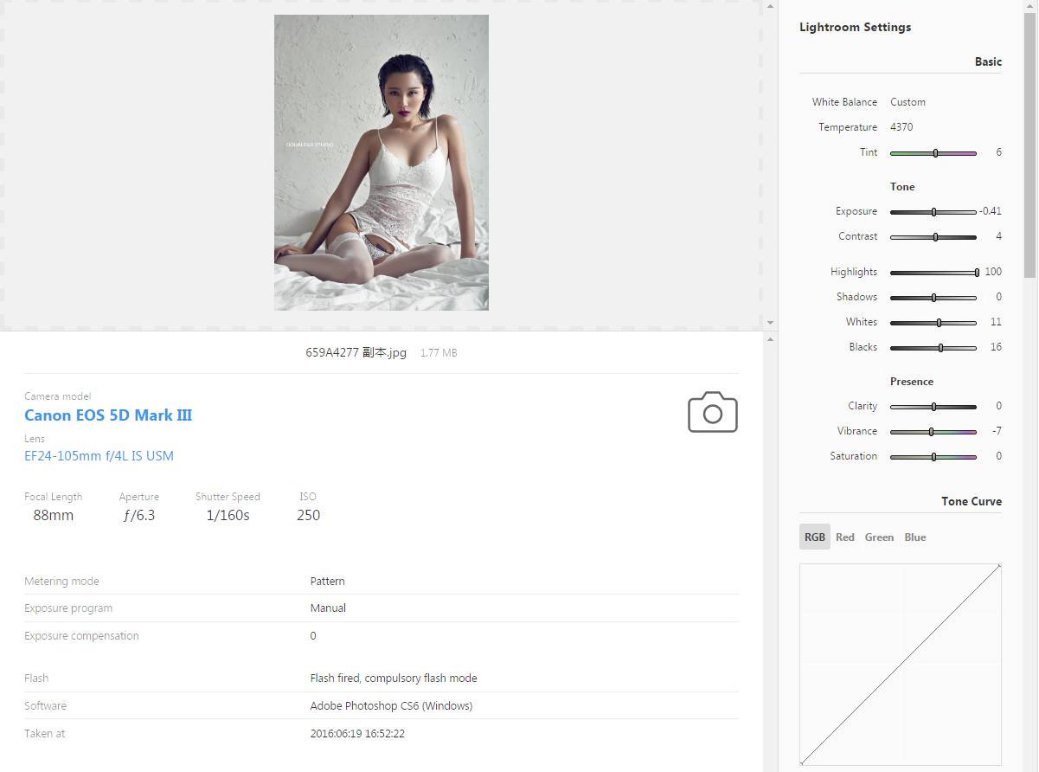
Task: Click the Saturation slider handle
Action: click(933, 457)
